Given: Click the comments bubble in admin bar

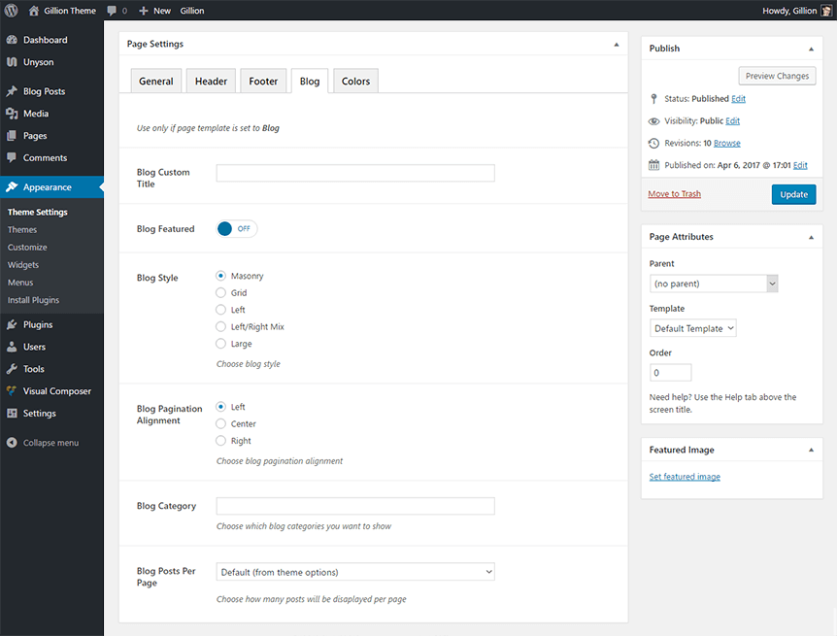Looking at the screenshot, I should tap(113, 11).
